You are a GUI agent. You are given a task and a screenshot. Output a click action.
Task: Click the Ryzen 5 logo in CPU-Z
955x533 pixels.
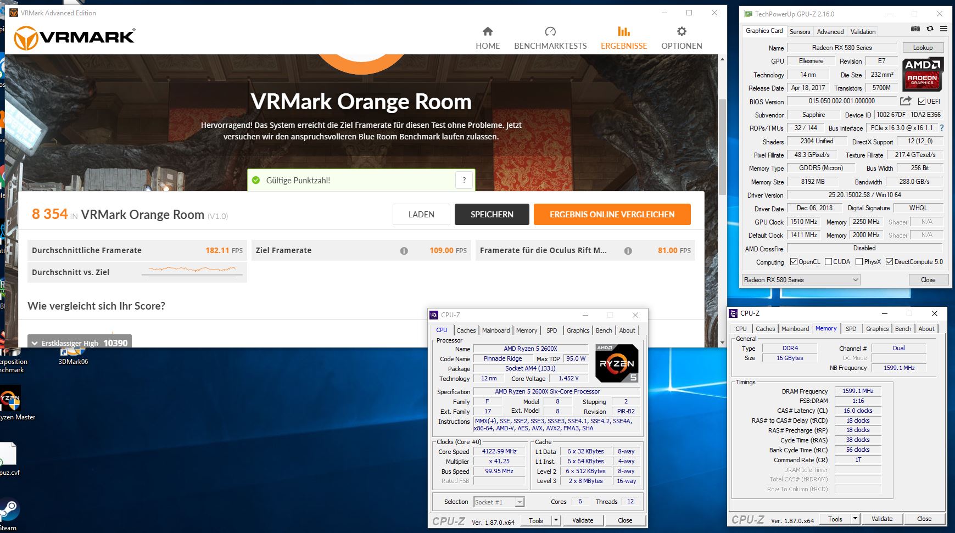tap(617, 363)
